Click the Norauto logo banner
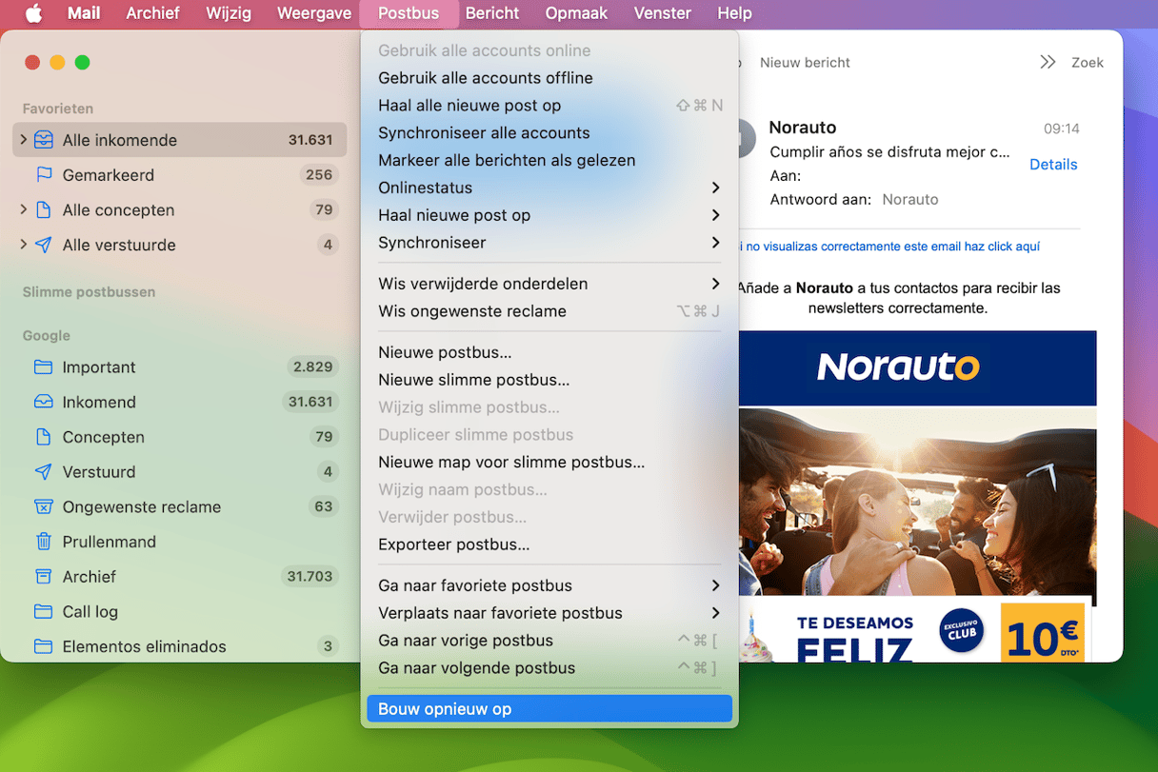Screen dimensions: 1158x772 [917, 367]
